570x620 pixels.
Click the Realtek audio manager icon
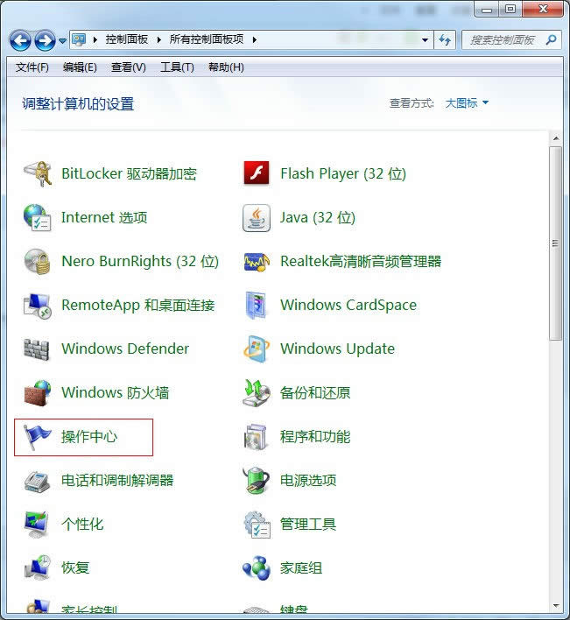[257, 261]
